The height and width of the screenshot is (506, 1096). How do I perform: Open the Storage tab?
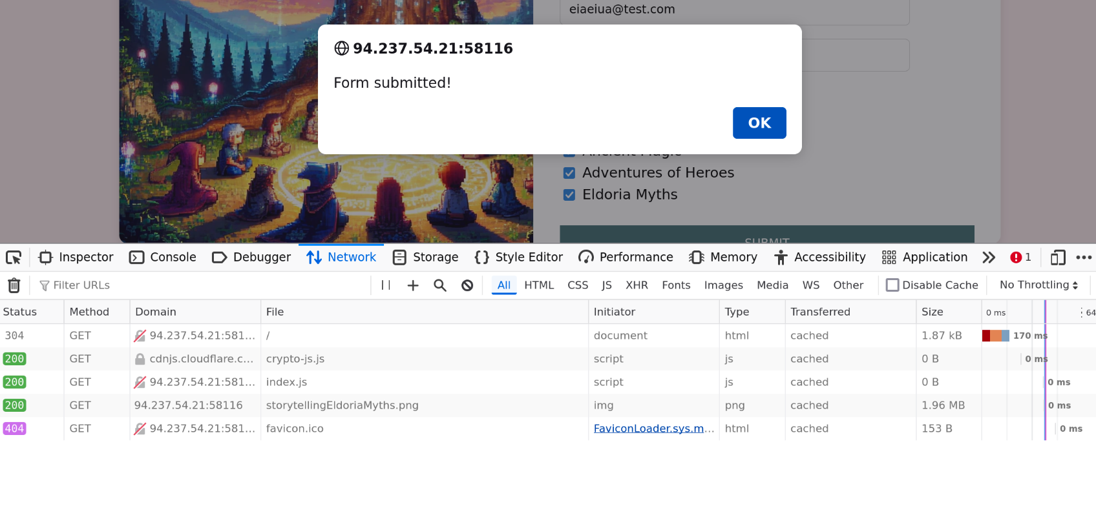click(426, 258)
